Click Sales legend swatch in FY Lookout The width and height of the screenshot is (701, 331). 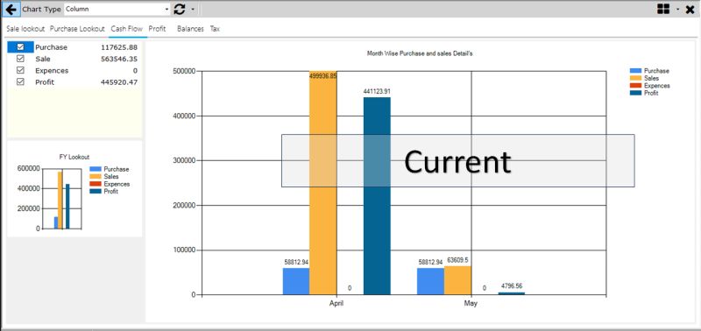96,176
